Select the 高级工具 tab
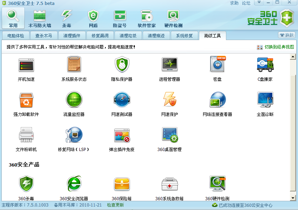298x210 pixels. (x=213, y=36)
